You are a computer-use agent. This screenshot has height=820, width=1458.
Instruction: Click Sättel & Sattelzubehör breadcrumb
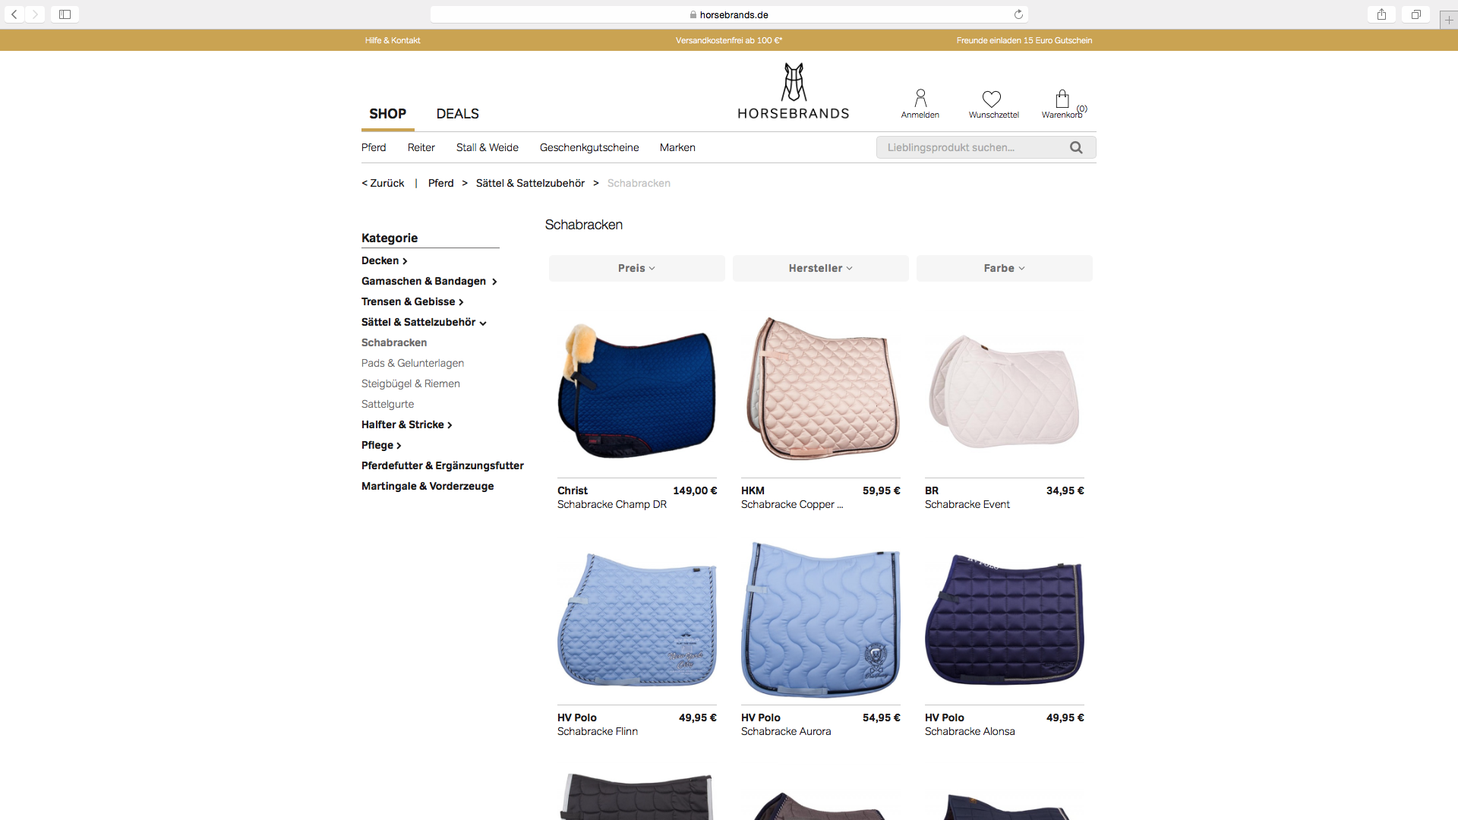click(530, 183)
